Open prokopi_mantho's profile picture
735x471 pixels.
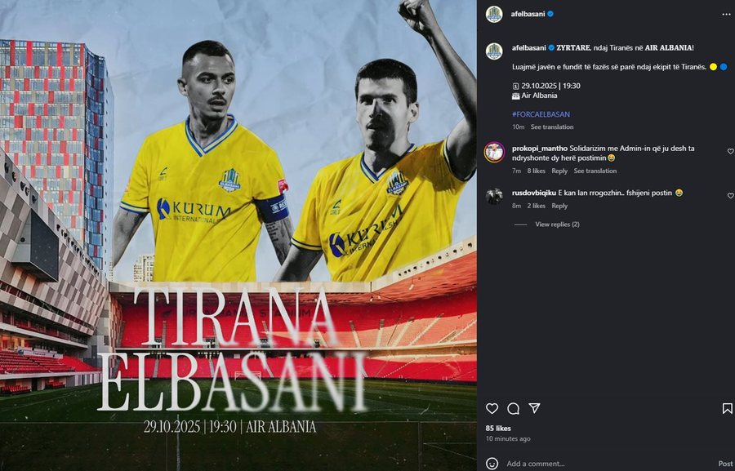pos(494,152)
